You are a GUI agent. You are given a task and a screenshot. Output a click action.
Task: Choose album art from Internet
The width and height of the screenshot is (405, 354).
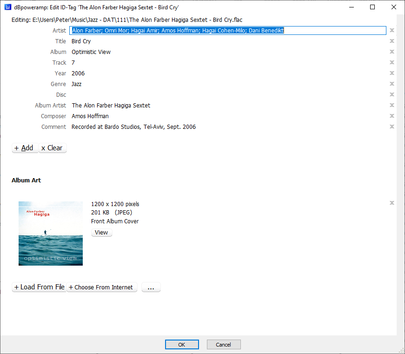tap(102, 287)
